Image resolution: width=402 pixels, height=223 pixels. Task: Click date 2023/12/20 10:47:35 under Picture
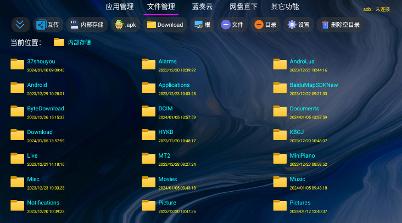[177, 211]
